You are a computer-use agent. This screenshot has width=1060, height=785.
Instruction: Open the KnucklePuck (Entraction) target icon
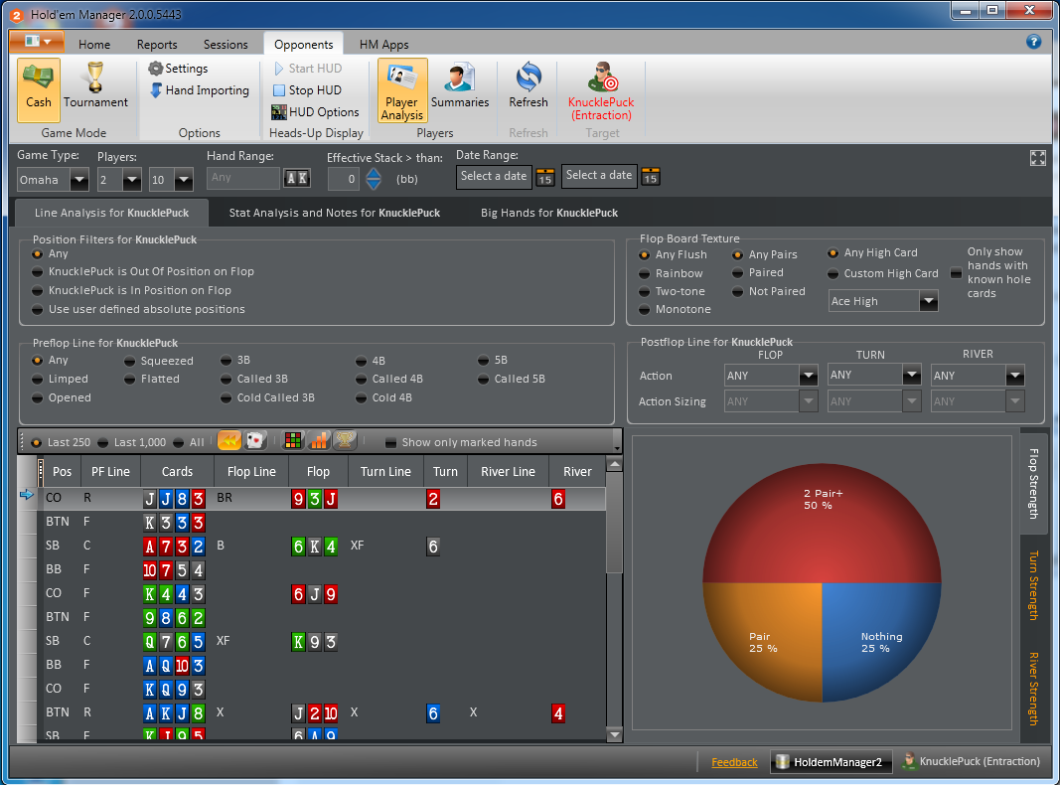click(600, 90)
